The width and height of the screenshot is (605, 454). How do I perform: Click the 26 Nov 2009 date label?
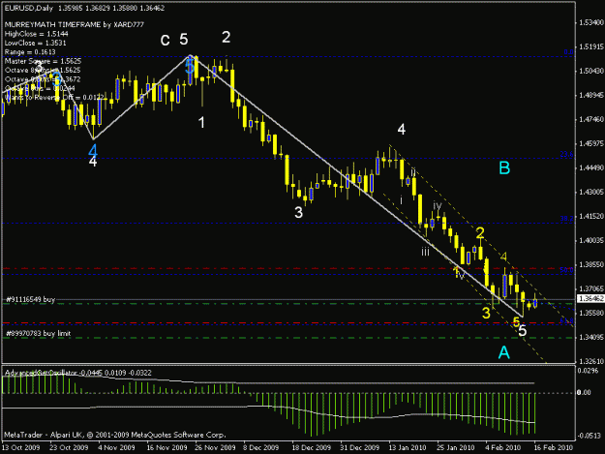(x=215, y=447)
